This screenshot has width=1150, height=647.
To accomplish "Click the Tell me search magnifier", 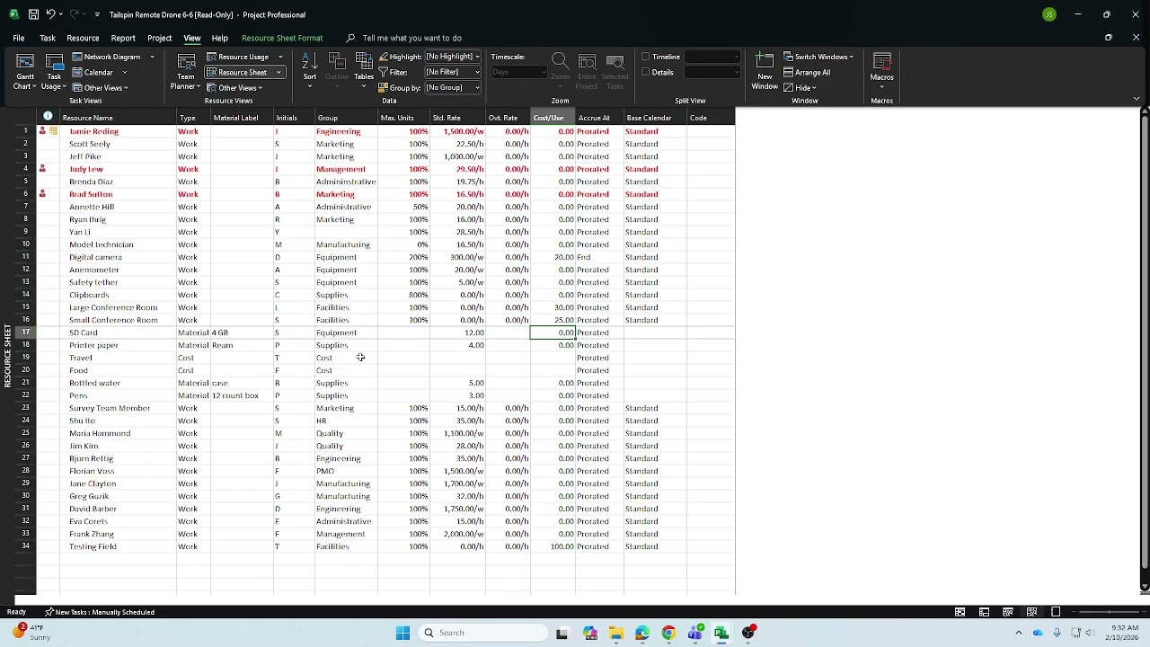I will pyautogui.click(x=350, y=38).
